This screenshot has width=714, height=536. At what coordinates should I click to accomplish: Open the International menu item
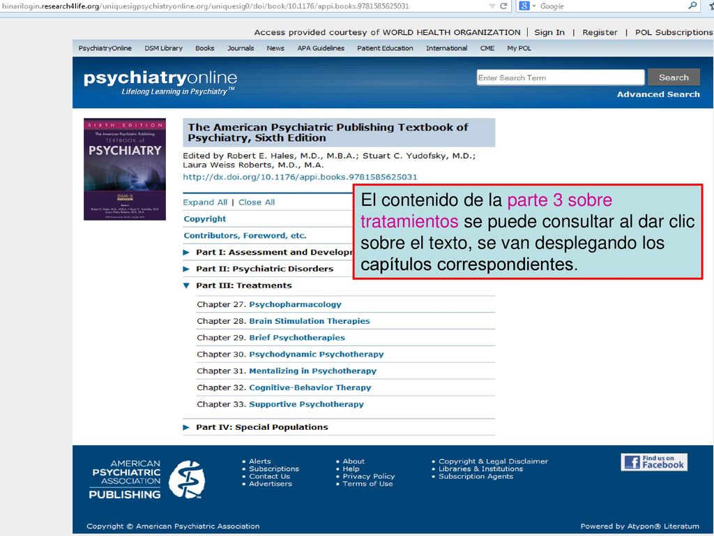tap(446, 48)
